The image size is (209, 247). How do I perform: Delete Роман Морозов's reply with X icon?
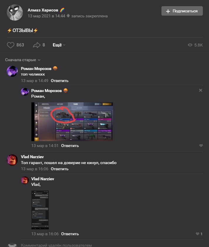click(x=200, y=90)
